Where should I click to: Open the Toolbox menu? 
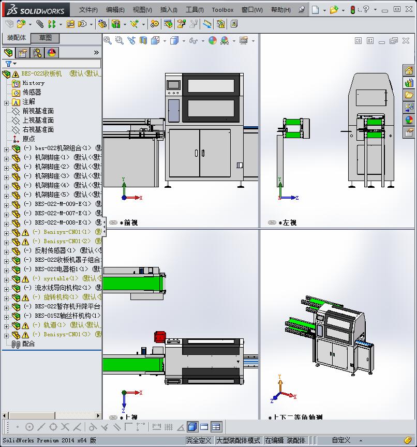(x=222, y=10)
